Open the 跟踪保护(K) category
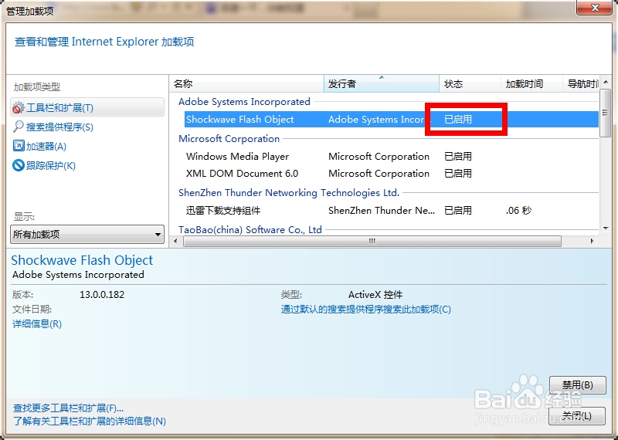 [x=50, y=165]
